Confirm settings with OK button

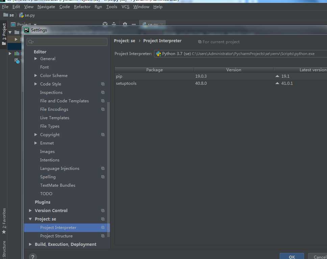pyautogui.click(x=292, y=257)
